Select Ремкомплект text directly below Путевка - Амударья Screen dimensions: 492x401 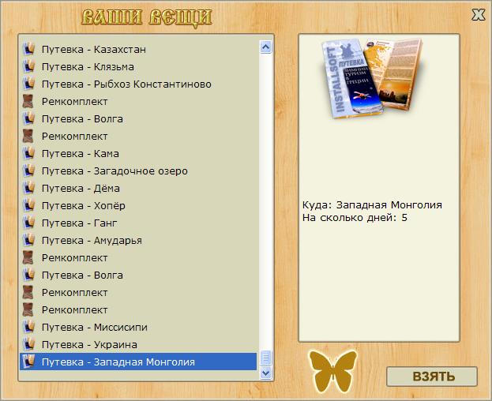[x=75, y=257]
